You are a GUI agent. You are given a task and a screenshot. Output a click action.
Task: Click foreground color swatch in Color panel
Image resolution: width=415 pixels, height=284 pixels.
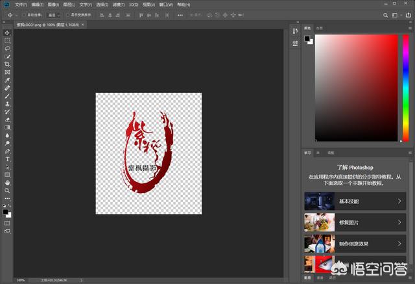307,39
